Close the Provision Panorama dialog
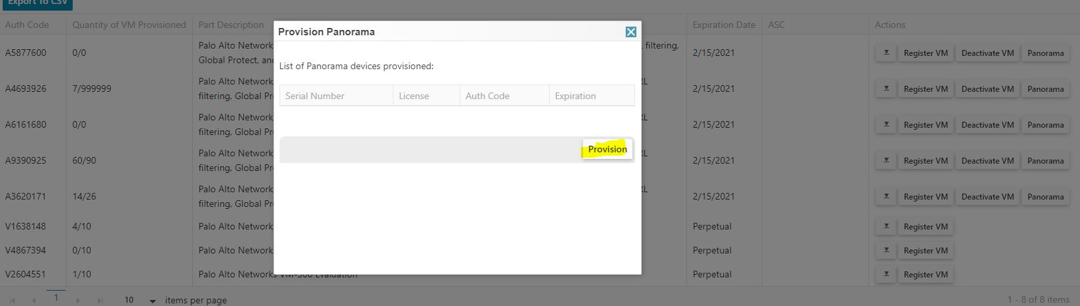 tap(630, 32)
